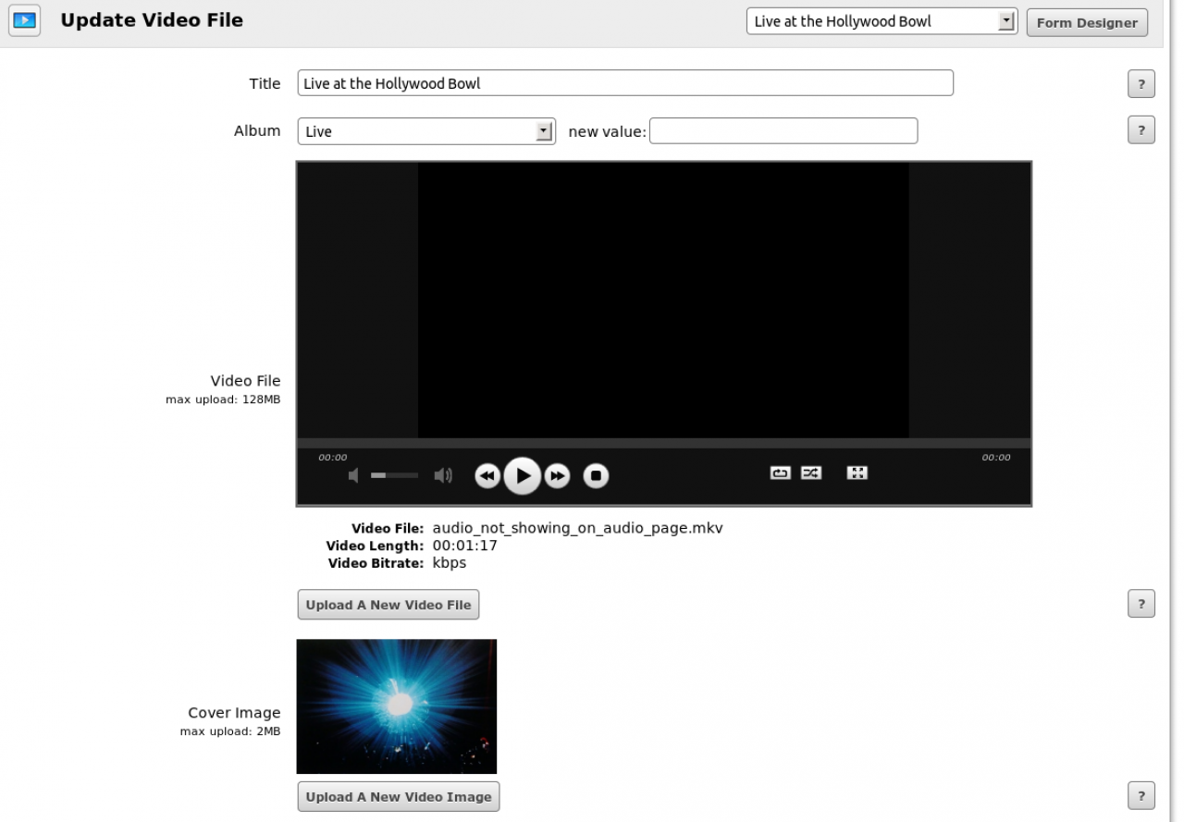Click the volume slider bar in the player
Image resolution: width=1184 pixels, height=822 pixels.
point(394,475)
